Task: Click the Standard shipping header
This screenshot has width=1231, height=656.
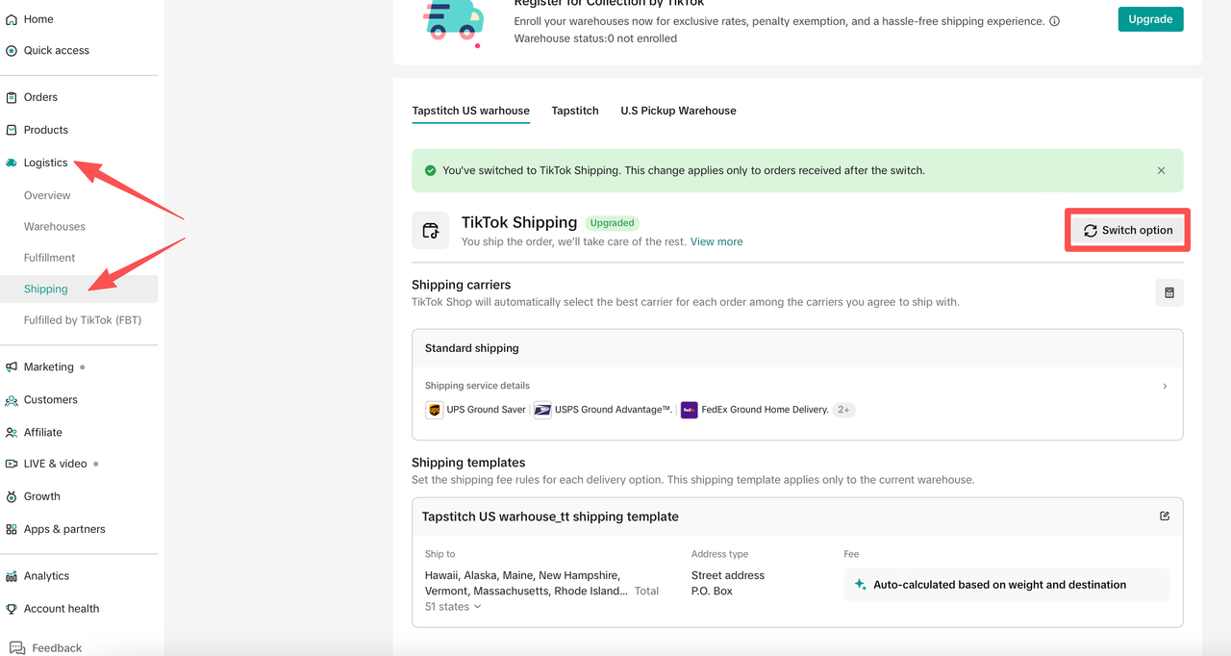Action: click(472, 348)
